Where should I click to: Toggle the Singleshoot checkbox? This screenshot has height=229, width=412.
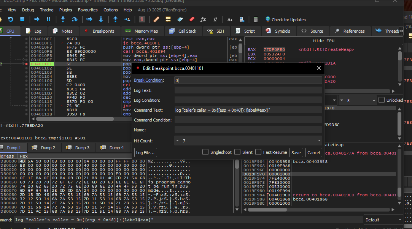click(x=205, y=152)
